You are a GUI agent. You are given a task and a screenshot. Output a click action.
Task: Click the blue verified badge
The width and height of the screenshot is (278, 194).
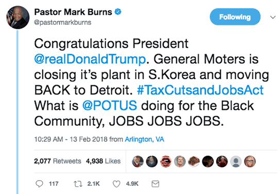(118, 12)
